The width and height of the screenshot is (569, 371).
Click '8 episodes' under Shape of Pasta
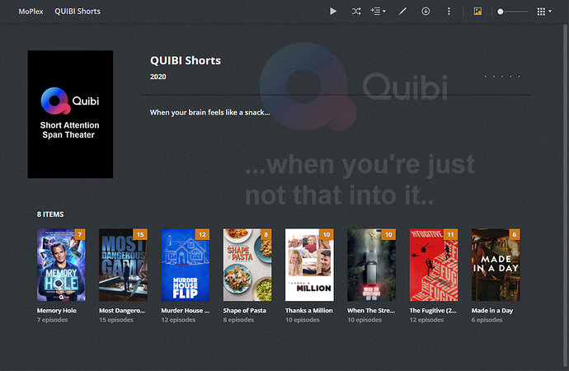[x=238, y=320]
